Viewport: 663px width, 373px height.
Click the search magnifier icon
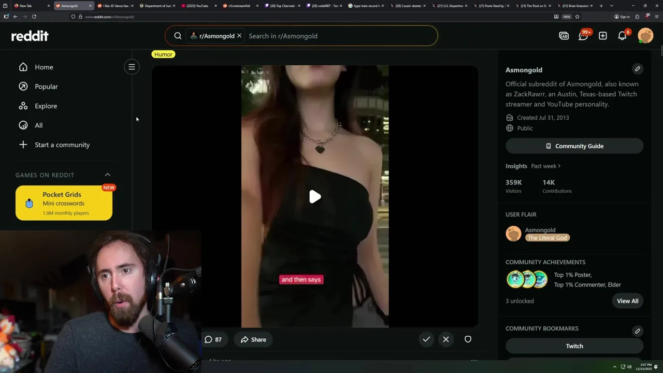tap(178, 36)
